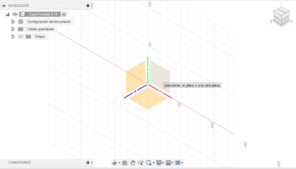
Task: Expand the Origen folder node
Action: point(13,36)
